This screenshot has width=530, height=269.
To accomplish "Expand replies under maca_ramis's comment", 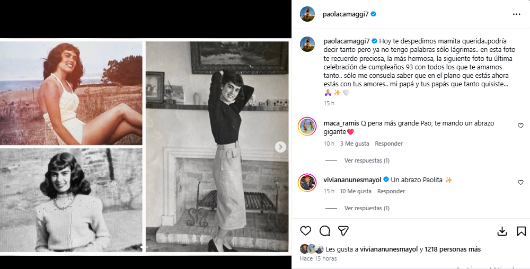I will [366, 160].
